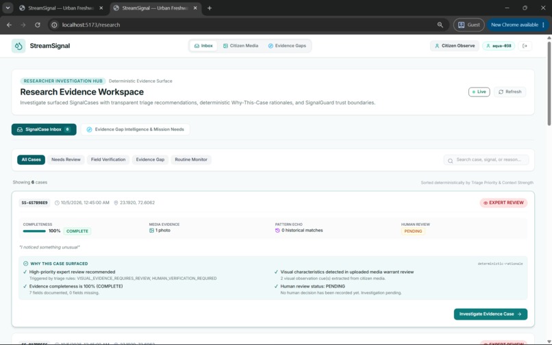This screenshot has height=345, width=552.
Task: Click the photo icon under Media Evidence
Action: 151,231
